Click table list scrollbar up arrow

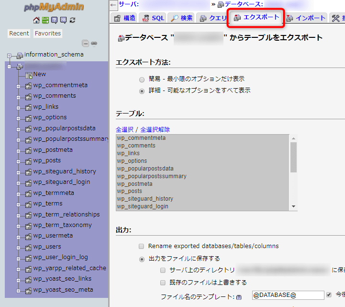293,138
